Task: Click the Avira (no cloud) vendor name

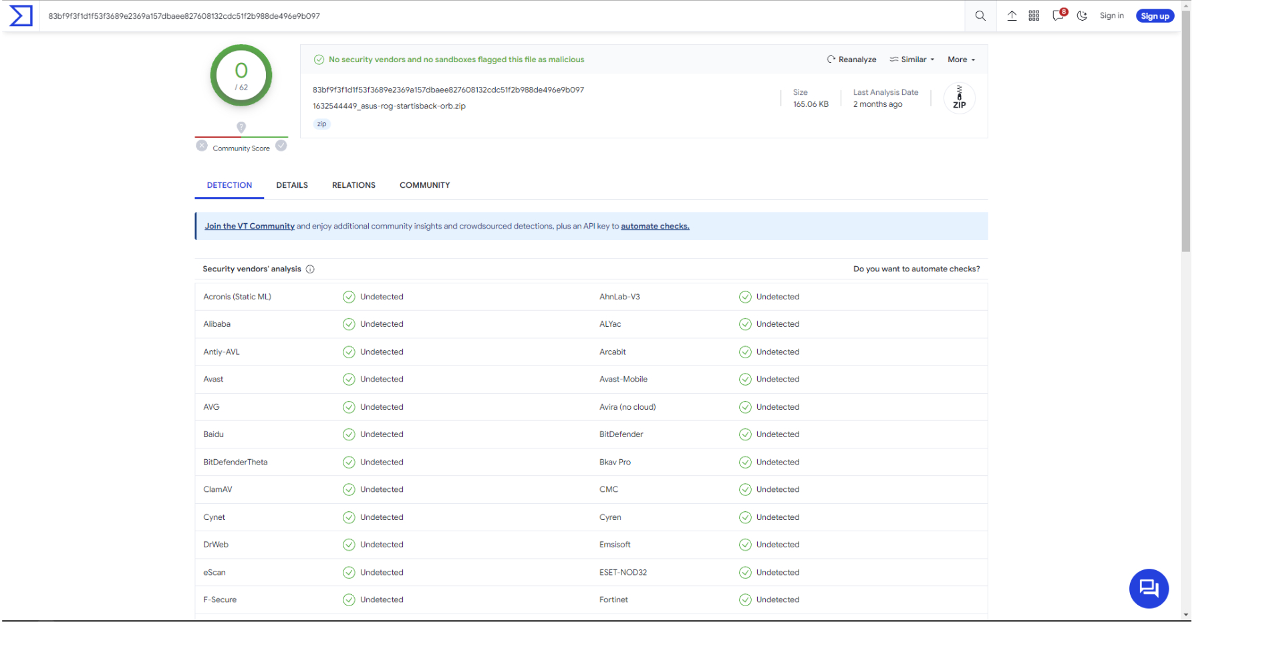Action: pos(627,407)
